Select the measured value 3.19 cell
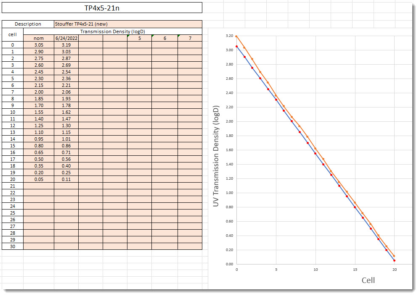Viewport: 419px width, 296px height. (66, 45)
